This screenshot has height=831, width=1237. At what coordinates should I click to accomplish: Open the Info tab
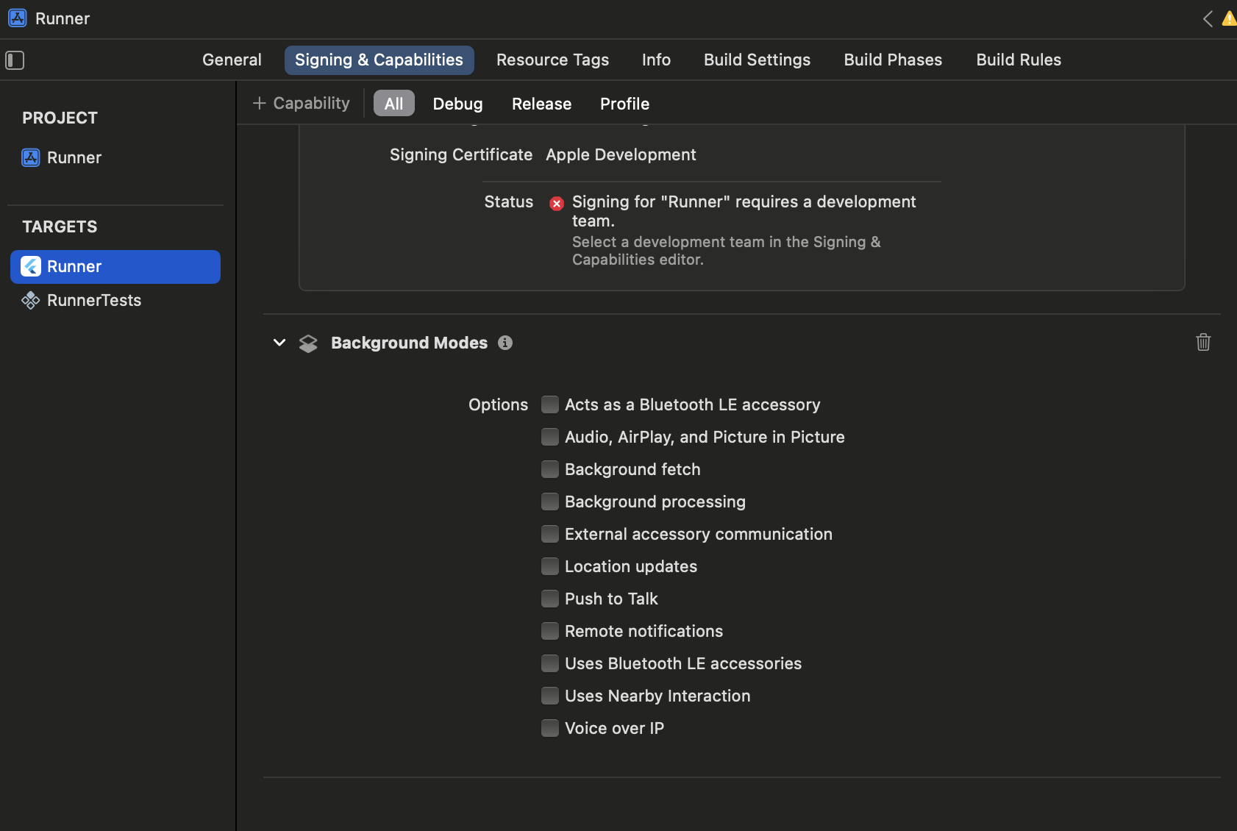656,60
